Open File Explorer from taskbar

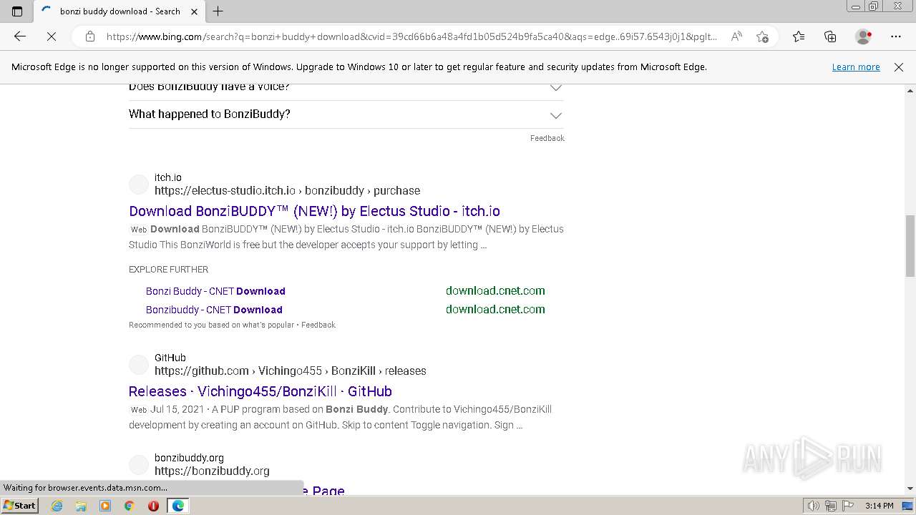pyautogui.click(x=81, y=506)
